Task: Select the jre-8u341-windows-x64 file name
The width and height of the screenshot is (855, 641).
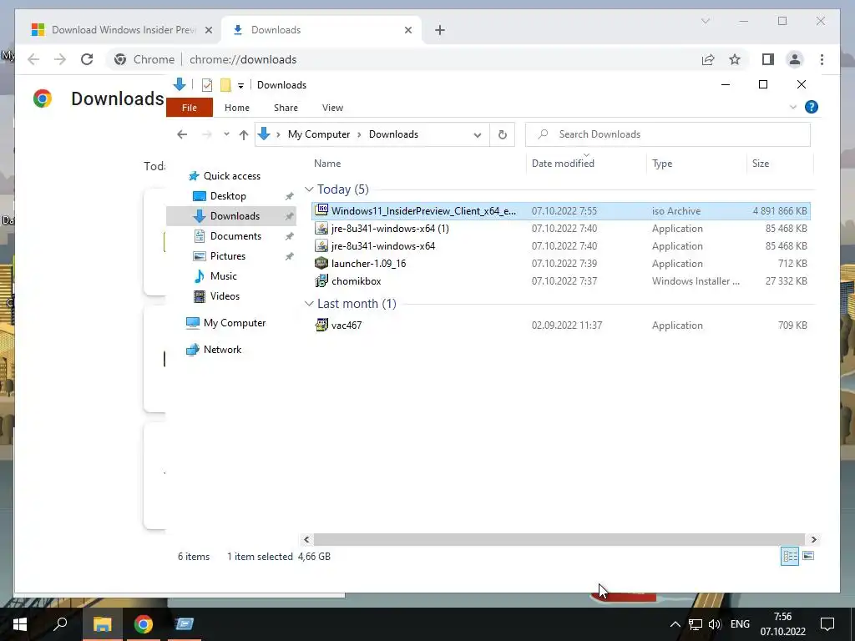Action: 383,246
